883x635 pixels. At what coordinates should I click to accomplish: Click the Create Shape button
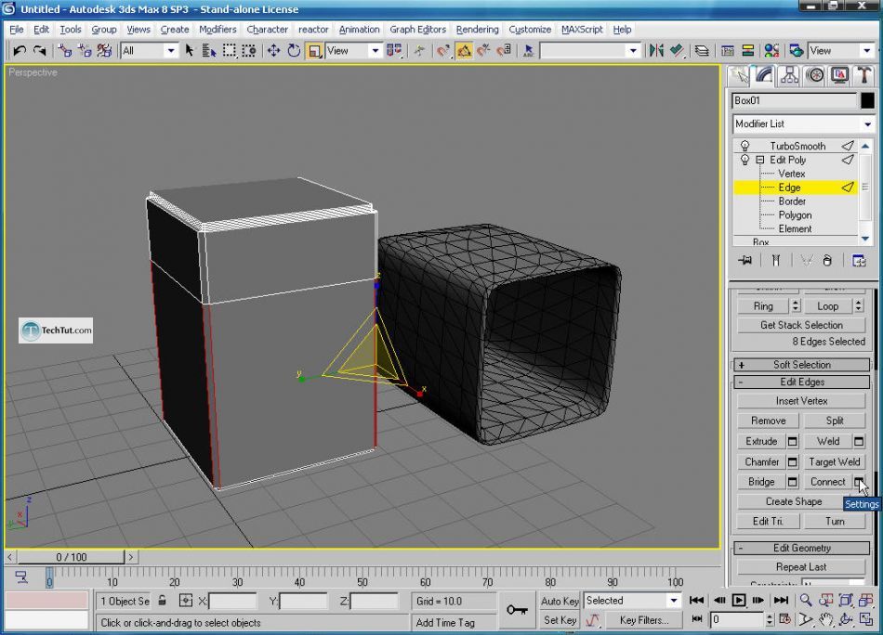coord(794,501)
